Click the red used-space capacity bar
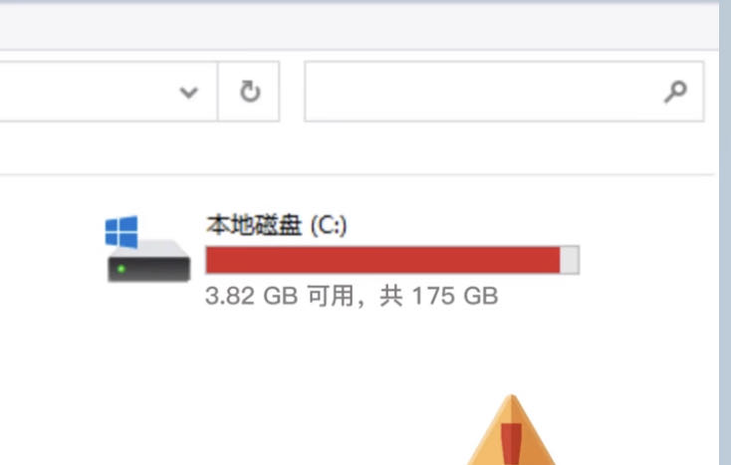The image size is (731, 465). tap(382, 260)
